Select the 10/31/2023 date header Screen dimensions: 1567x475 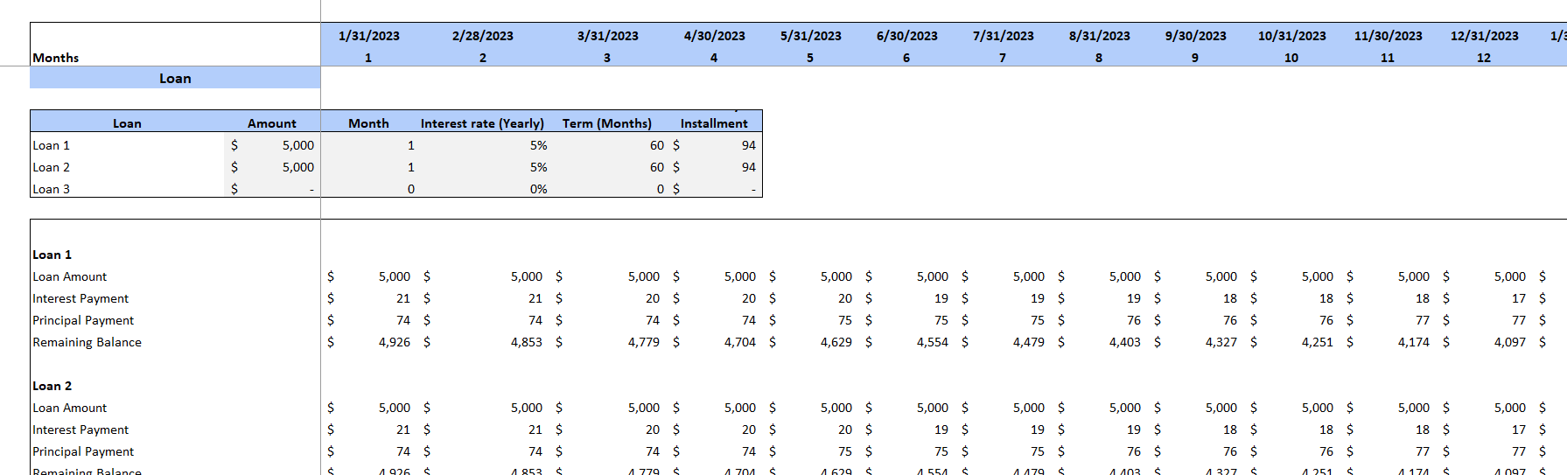1292,36
